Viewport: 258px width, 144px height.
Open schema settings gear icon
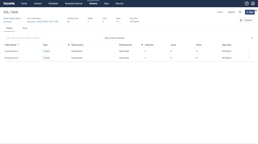240,12
